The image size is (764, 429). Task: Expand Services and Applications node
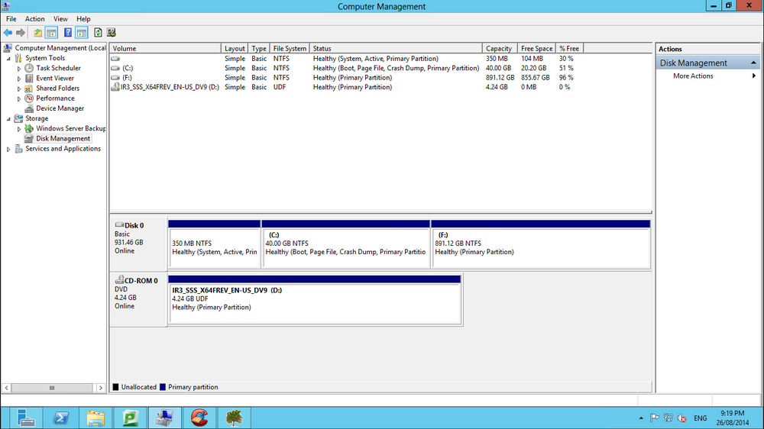[8, 149]
